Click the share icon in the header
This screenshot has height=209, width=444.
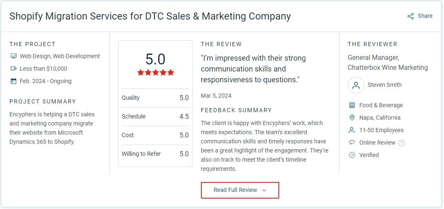pyautogui.click(x=411, y=16)
